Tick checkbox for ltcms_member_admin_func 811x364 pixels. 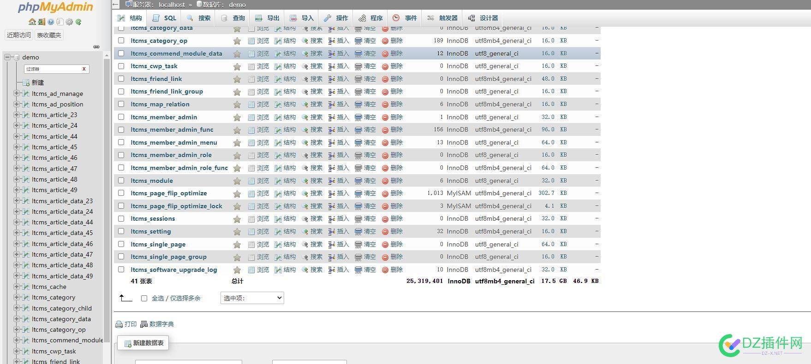pos(121,129)
